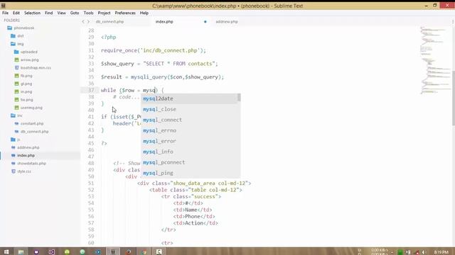Go to previous tab with left arrow
Screen dimensions: 455x255
point(83,22)
